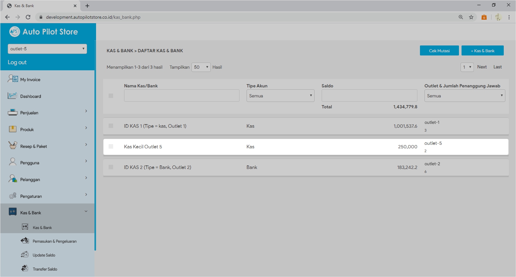Click the Pemasukan & Pengeluaran icon

[25, 241]
